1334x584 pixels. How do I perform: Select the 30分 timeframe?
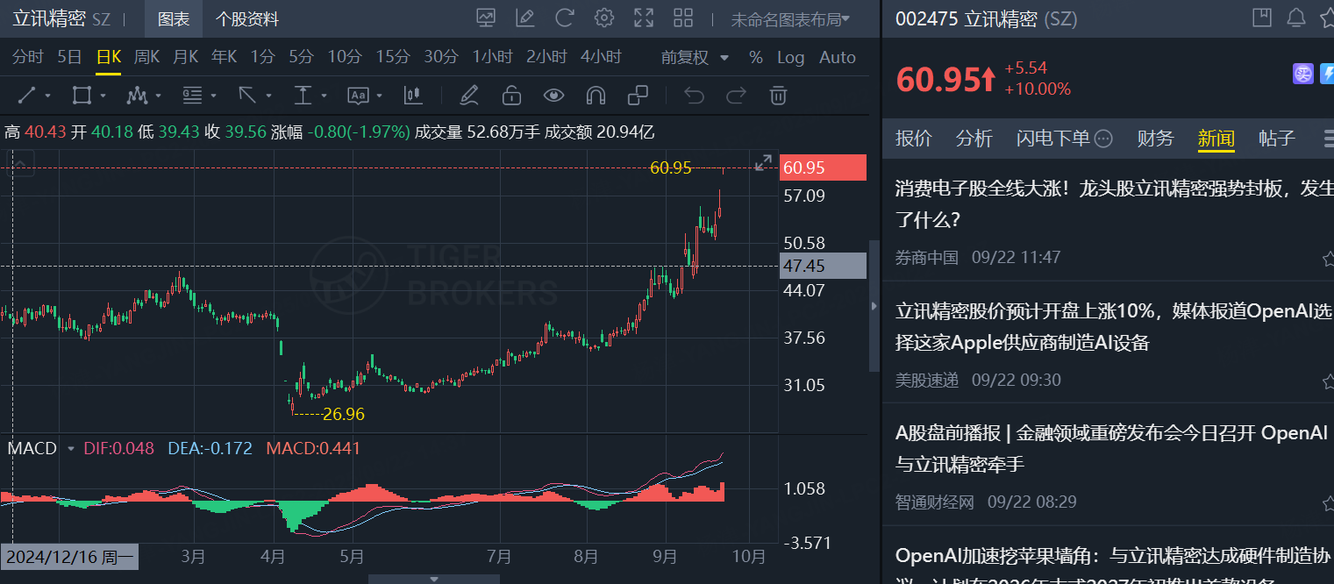click(x=441, y=57)
